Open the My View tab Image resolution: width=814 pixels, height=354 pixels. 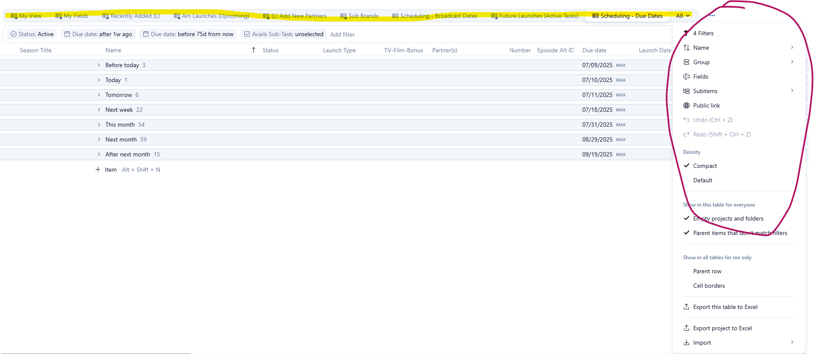click(26, 16)
